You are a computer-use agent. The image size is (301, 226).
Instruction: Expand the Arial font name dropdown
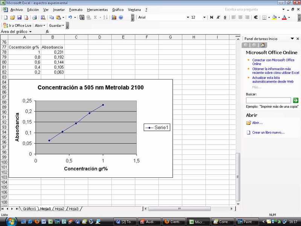[x=188, y=17]
